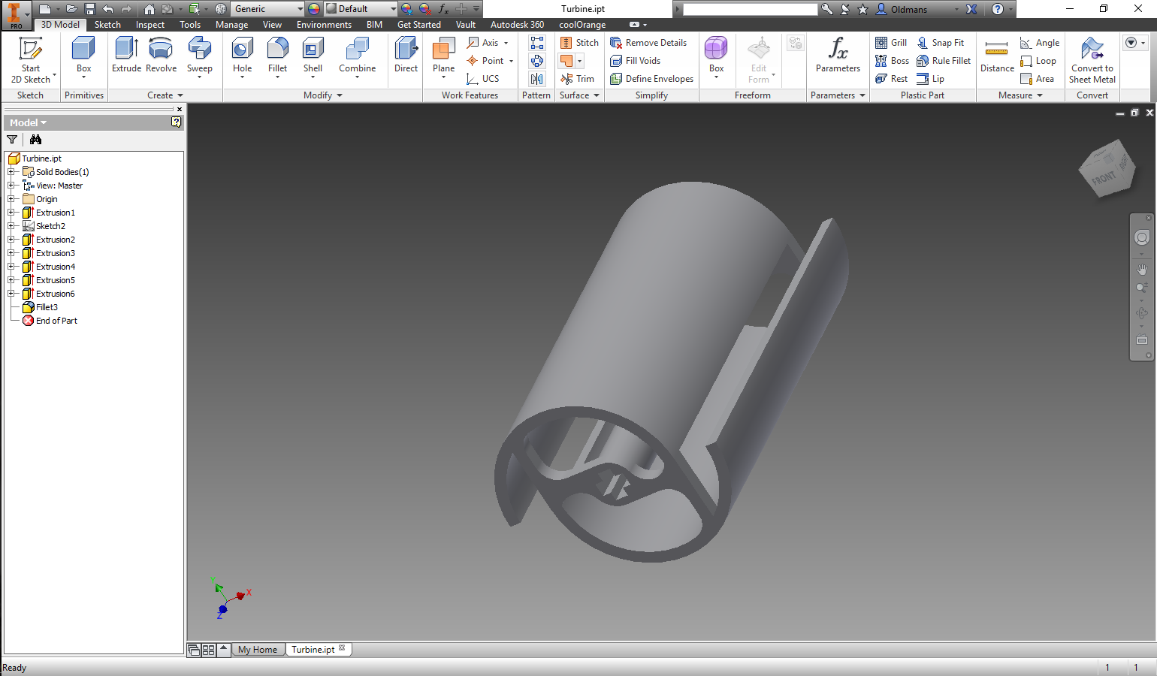The width and height of the screenshot is (1157, 676).
Task: Expand the Surface panel dropdown
Action: [x=579, y=95]
